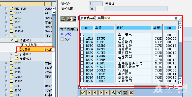The width and height of the screenshot is (192, 97).
Task: Expand the S078 tree node
Action: coord(6,27)
